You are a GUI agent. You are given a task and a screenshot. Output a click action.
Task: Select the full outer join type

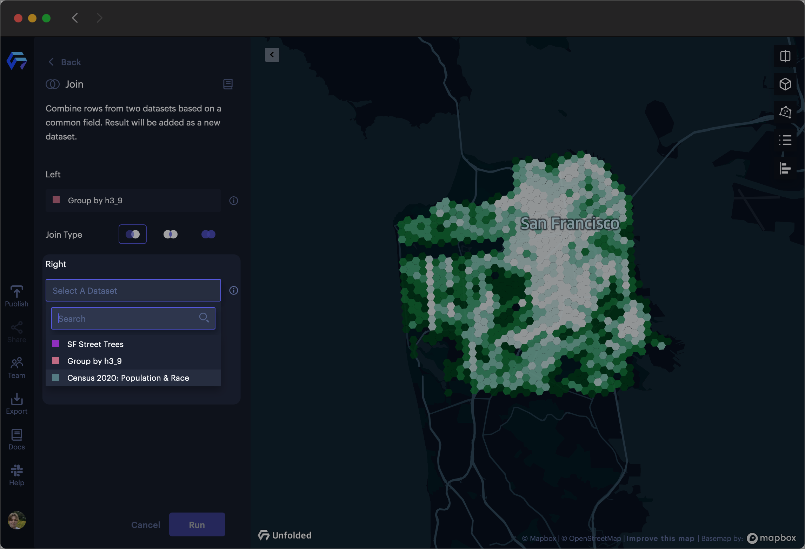(208, 234)
